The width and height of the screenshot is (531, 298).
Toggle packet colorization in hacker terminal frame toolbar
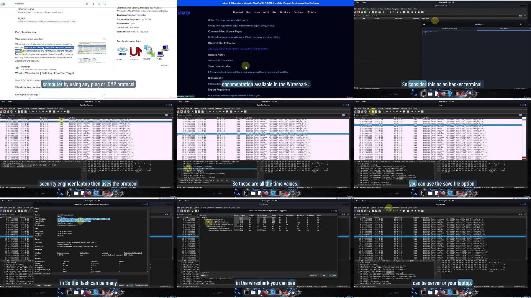coord(408,12)
